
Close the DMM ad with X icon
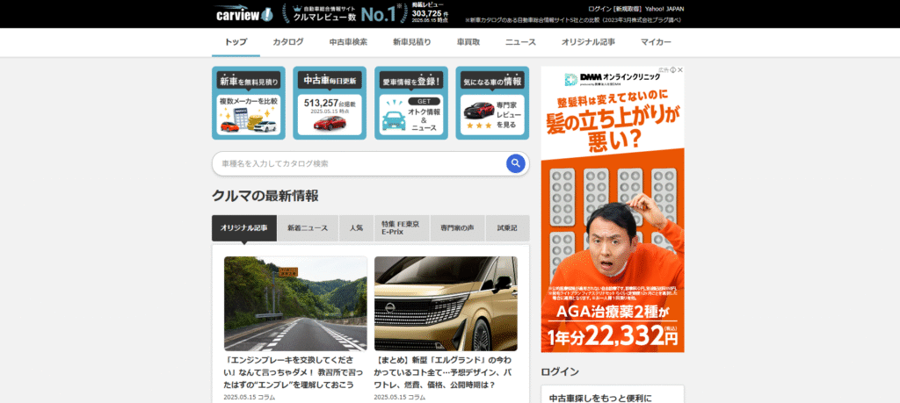point(679,70)
